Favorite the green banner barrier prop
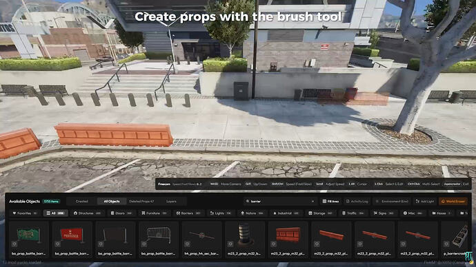The height and width of the screenshot is (267, 476). (x=14, y=244)
